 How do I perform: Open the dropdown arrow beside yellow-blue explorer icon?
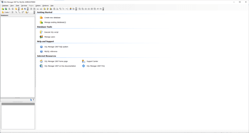(29, 12)
